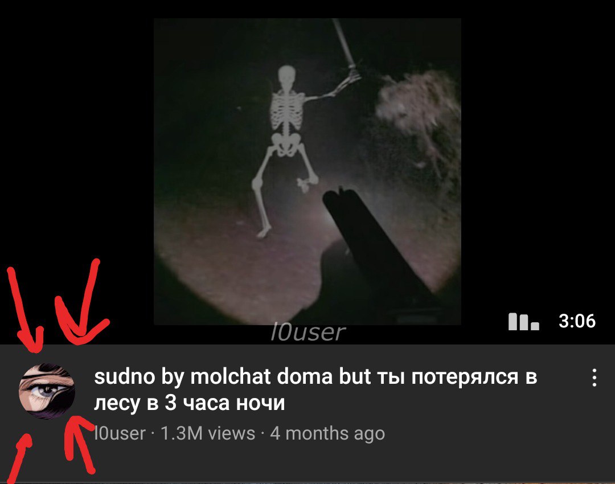Click the '4 months ago' upload date
This screenshot has height=484, width=615.
coord(327,434)
